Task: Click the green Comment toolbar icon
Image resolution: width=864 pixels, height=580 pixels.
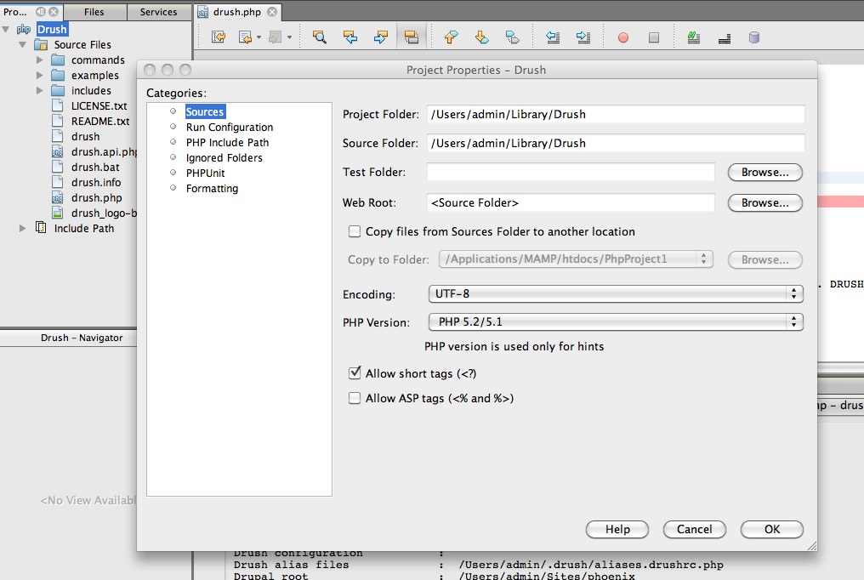Action: point(694,37)
